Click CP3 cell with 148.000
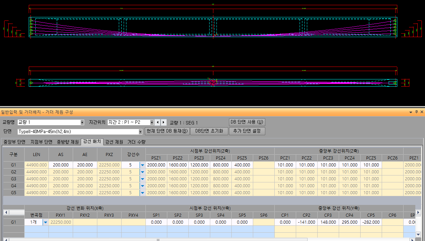 point(328,222)
